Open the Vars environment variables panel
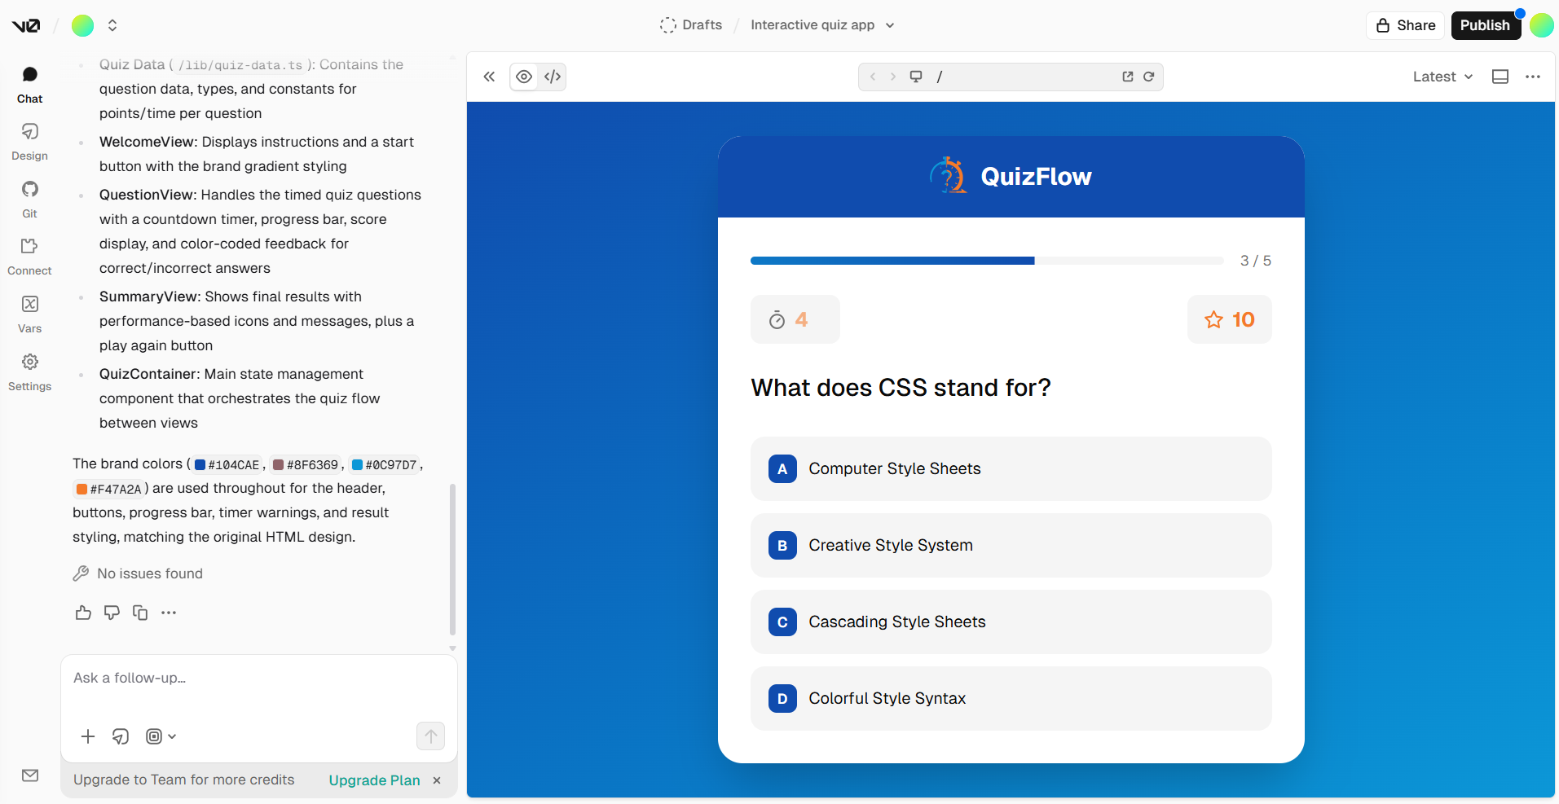The image size is (1559, 804). 29,313
